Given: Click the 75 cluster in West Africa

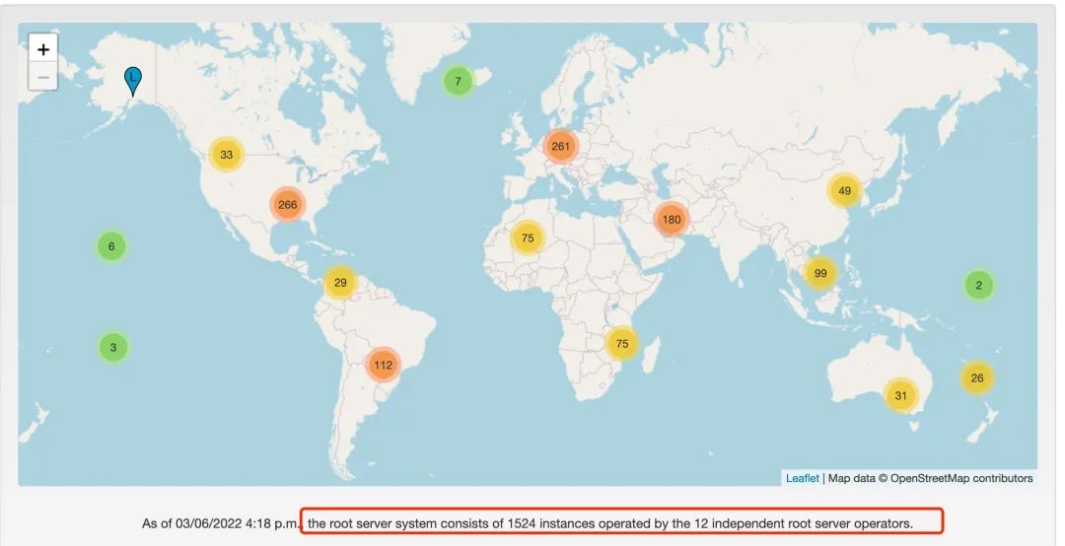Looking at the screenshot, I should click(x=528, y=238).
